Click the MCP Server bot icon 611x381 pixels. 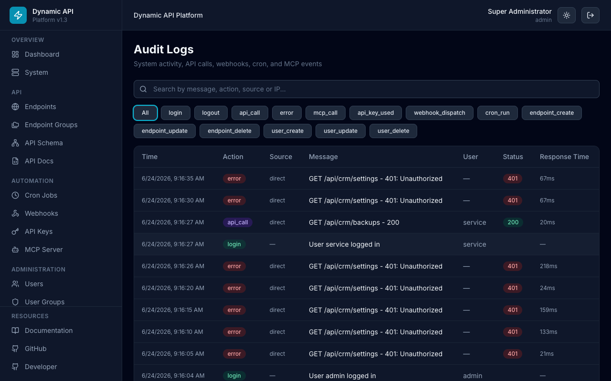[15, 250]
